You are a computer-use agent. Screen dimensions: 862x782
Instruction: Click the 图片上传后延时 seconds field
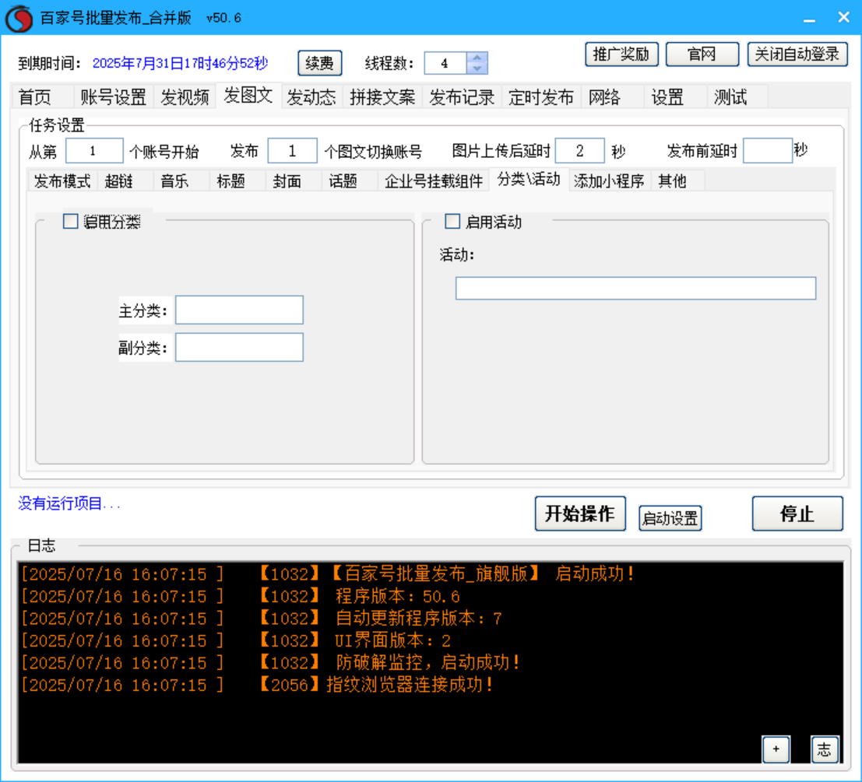click(x=580, y=150)
